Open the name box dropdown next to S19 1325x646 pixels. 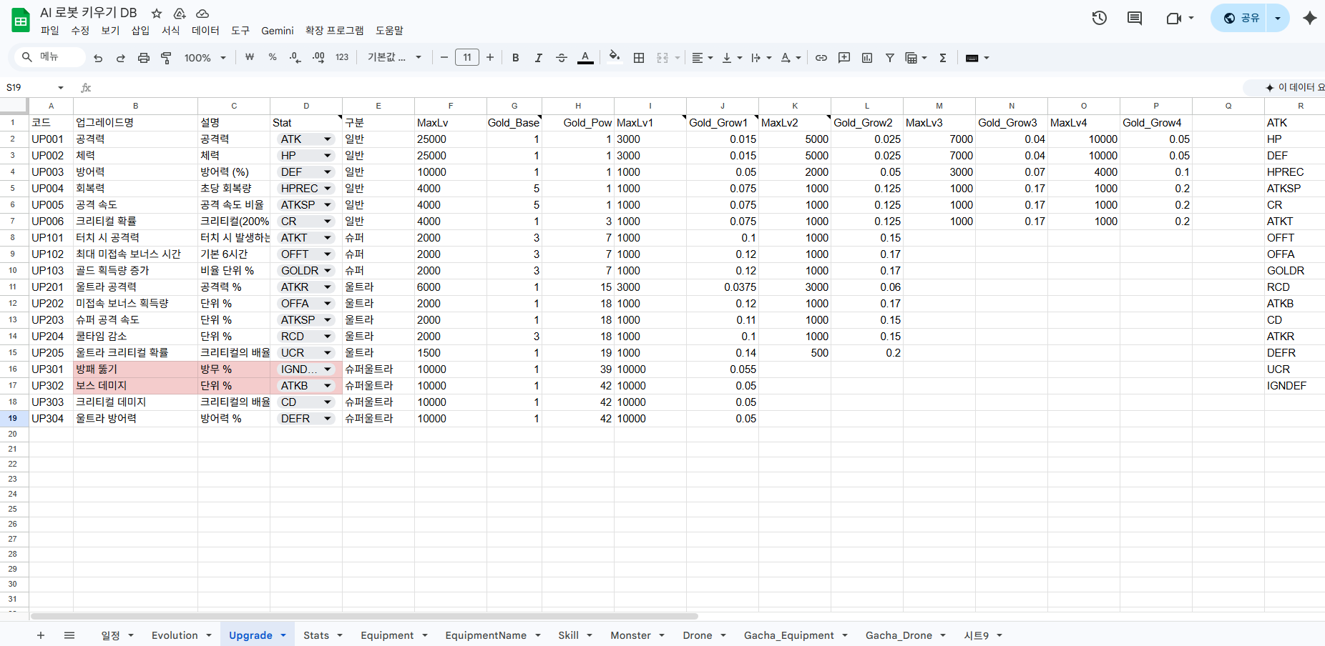[61, 88]
